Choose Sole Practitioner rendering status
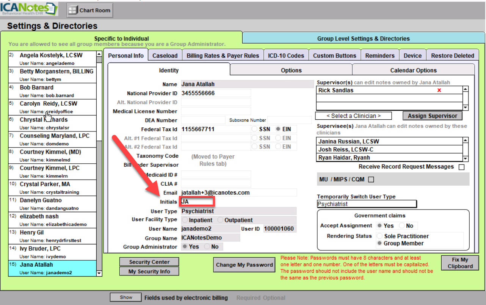Viewport: 486px width, 305px height. click(379, 236)
